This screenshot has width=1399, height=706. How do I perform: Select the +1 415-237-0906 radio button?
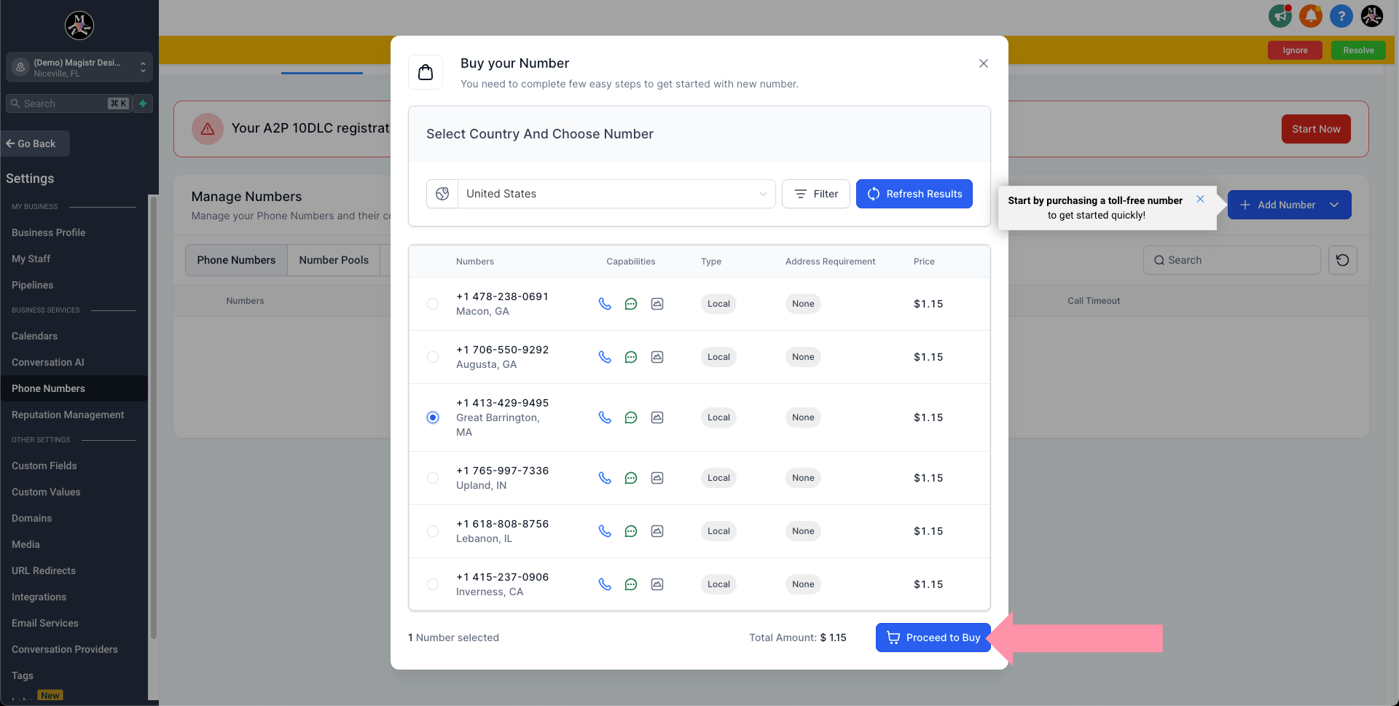tap(433, 584)
